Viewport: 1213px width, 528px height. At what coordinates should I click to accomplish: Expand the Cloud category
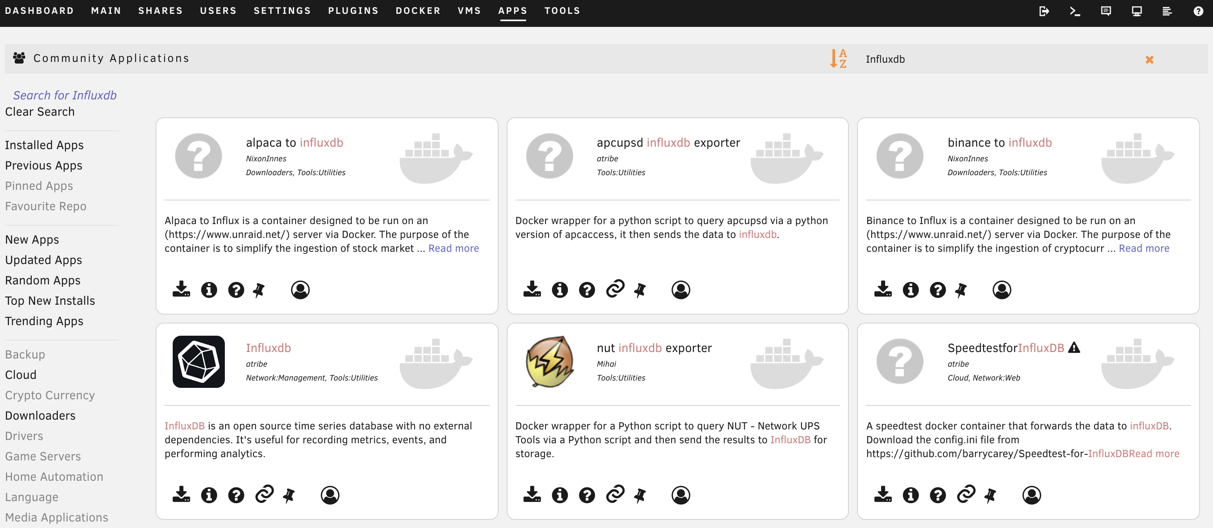(x=21, y=375)
